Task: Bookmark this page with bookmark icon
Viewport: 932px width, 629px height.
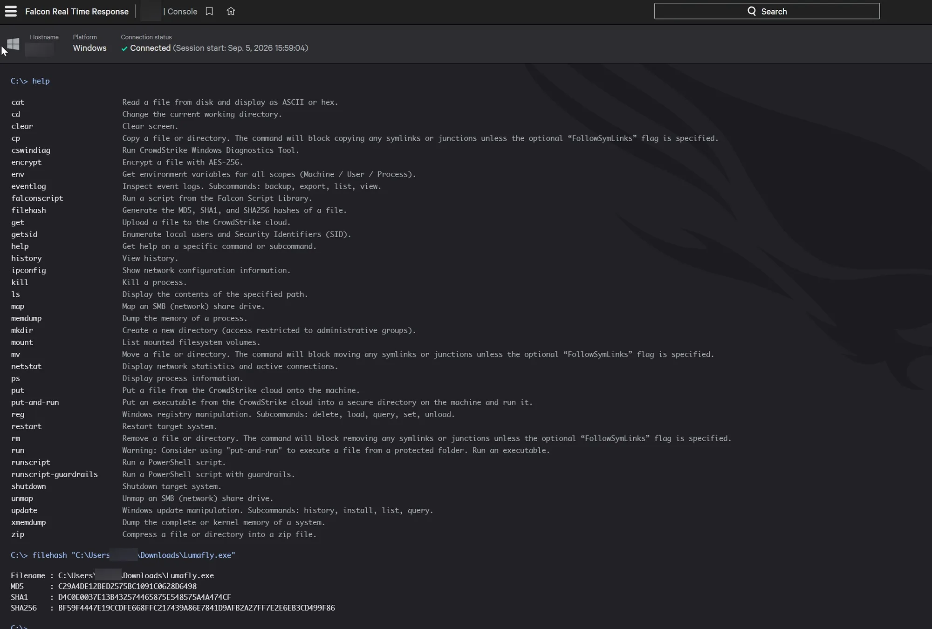Action: click(209, 11)
